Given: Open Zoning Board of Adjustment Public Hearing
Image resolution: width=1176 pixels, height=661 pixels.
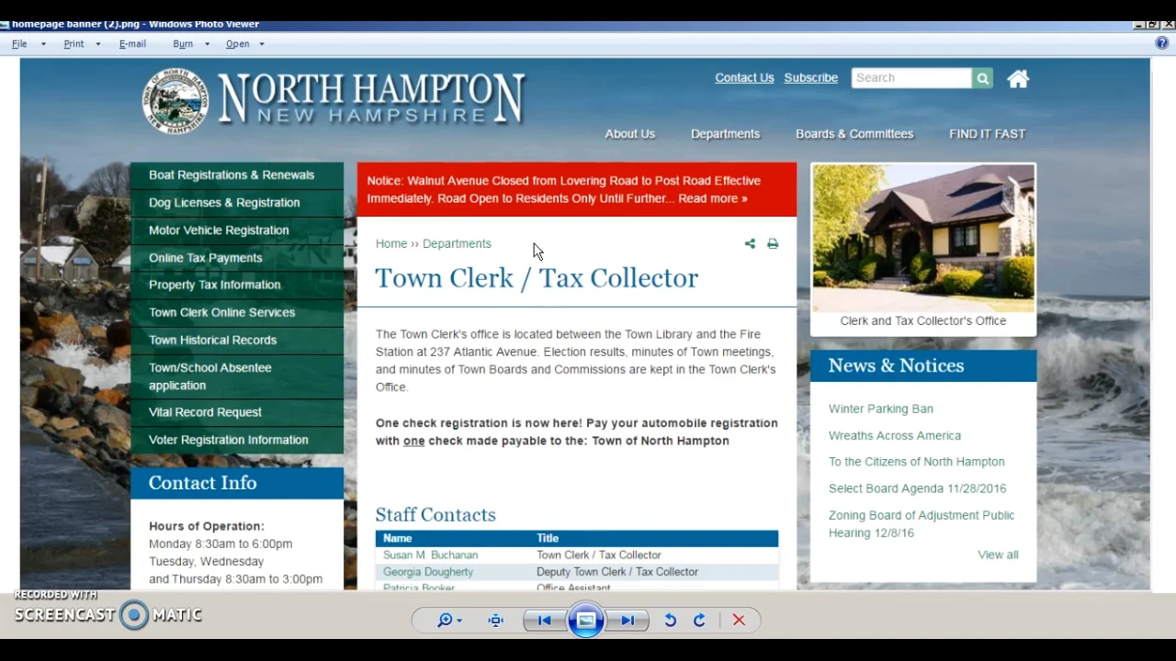Looking at the screenshot, I should click(922, 523).
